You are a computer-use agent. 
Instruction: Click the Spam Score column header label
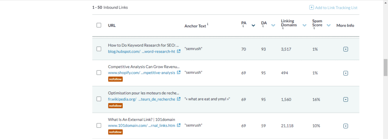pos(317,23)
